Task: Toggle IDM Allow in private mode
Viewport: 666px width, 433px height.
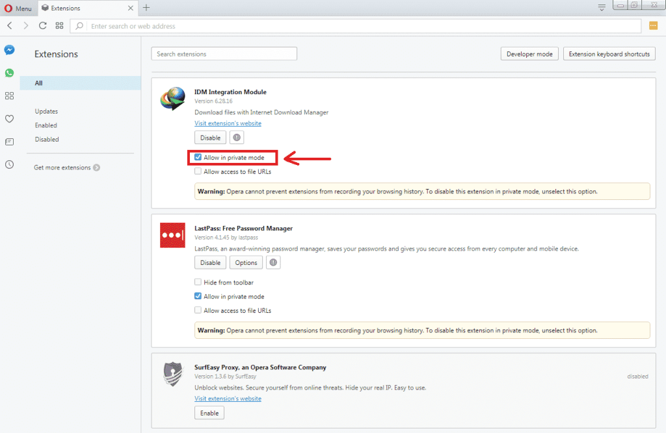Action: (x=198, y=157)
